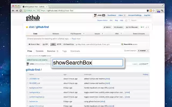Open content-keydown.js file
The height and width of the screenshot is (107, 172).
pos(37,97)
